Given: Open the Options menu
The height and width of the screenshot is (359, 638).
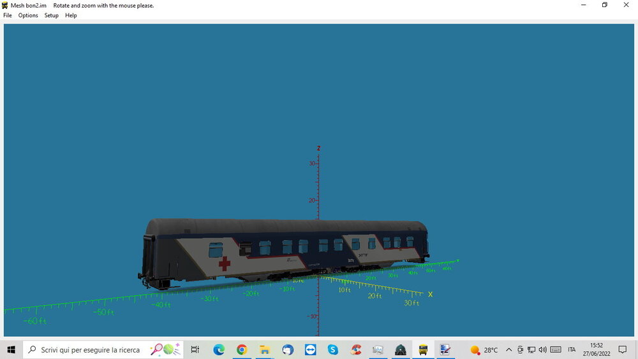Looking at the screenshot, I should pos(28,15).
